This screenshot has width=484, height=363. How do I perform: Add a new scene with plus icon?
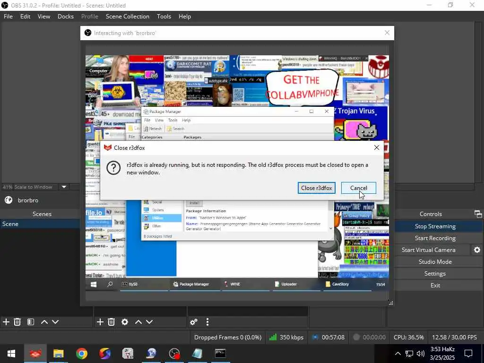[x=6, y=322]
